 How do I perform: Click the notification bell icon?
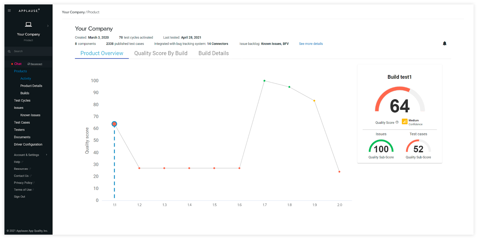445,43
